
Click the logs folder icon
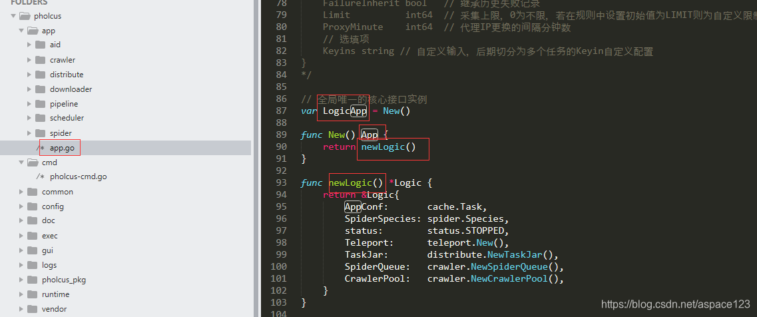pyautogui.click(x=33, y=265)
